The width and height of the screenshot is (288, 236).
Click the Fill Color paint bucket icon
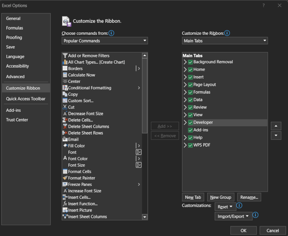click(x=65, y=146)
